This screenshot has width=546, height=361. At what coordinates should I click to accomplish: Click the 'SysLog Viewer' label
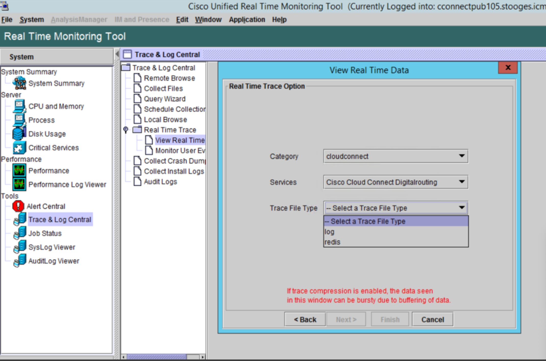(x=52, y=247)
